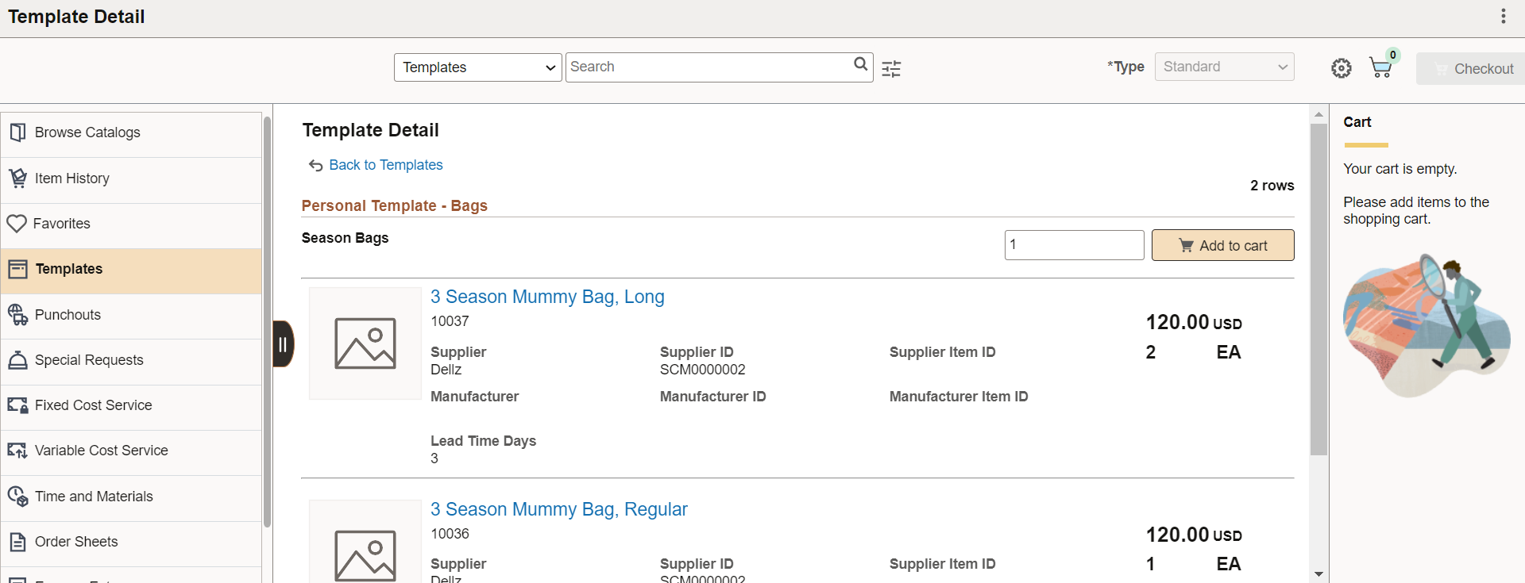Click the Lead Time Days label
Image resolution: width=1525 pixels, height=583 pixels.
483,441
